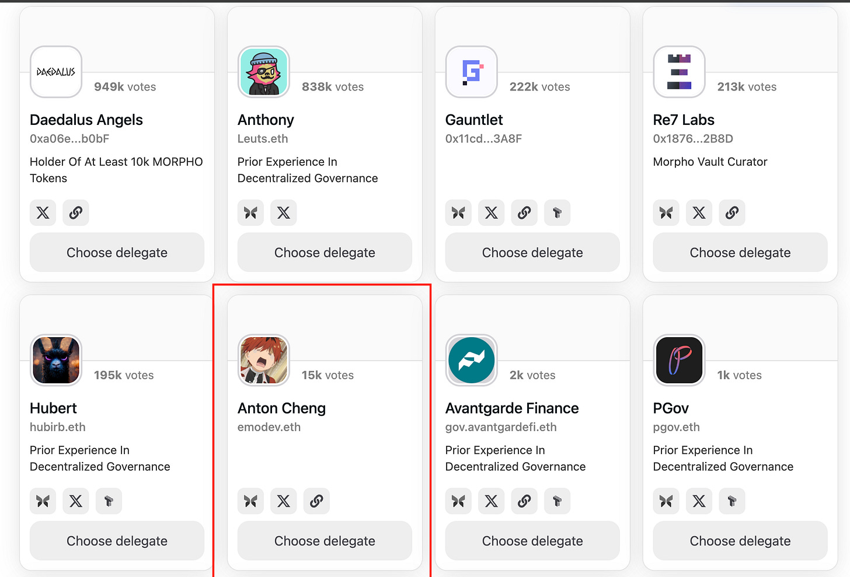Click the Gauntlet G logo avatar
Screen dimensions: 850x577
pyautogui.click(x=472, y=72)
